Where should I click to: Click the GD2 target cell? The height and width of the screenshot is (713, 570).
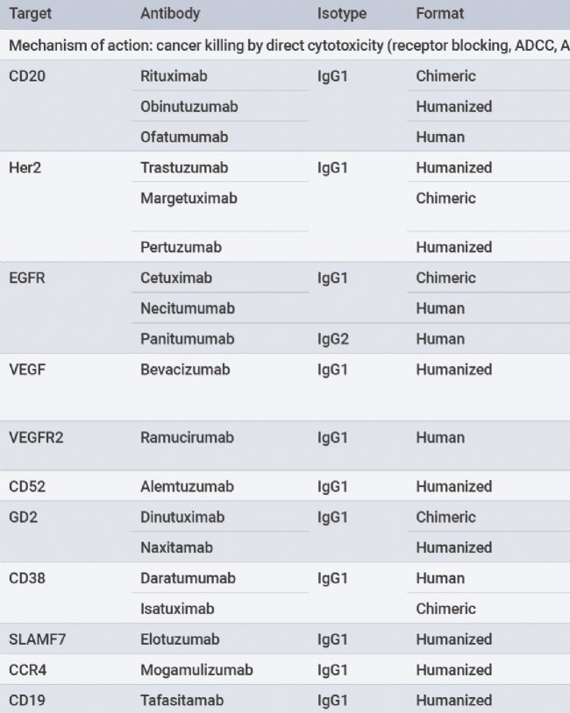(x=23, y=518)
